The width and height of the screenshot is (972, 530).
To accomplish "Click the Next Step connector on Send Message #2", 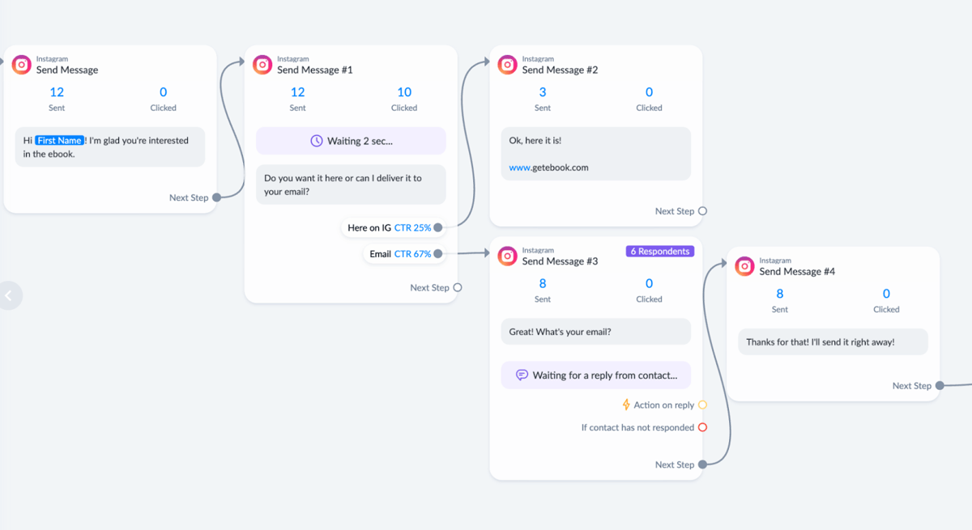I will tap(704, 210).
